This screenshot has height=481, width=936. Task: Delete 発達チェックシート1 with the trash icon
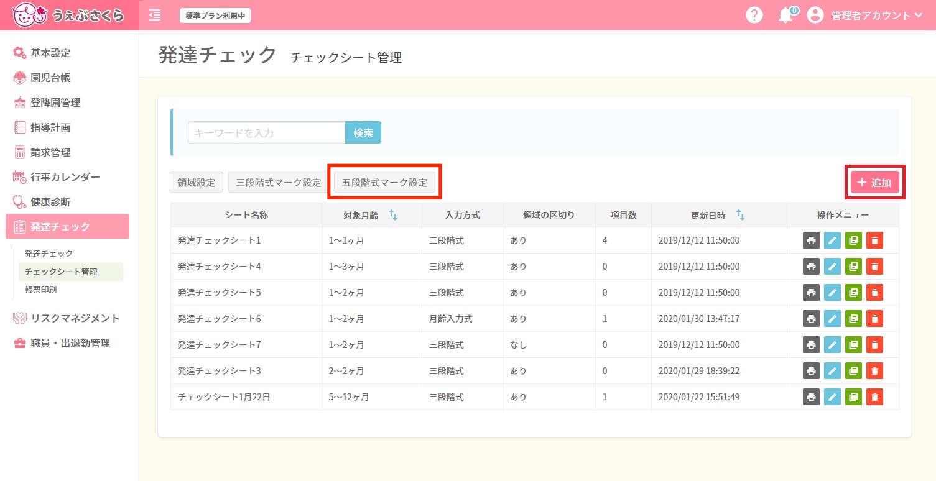coord(874,240)
